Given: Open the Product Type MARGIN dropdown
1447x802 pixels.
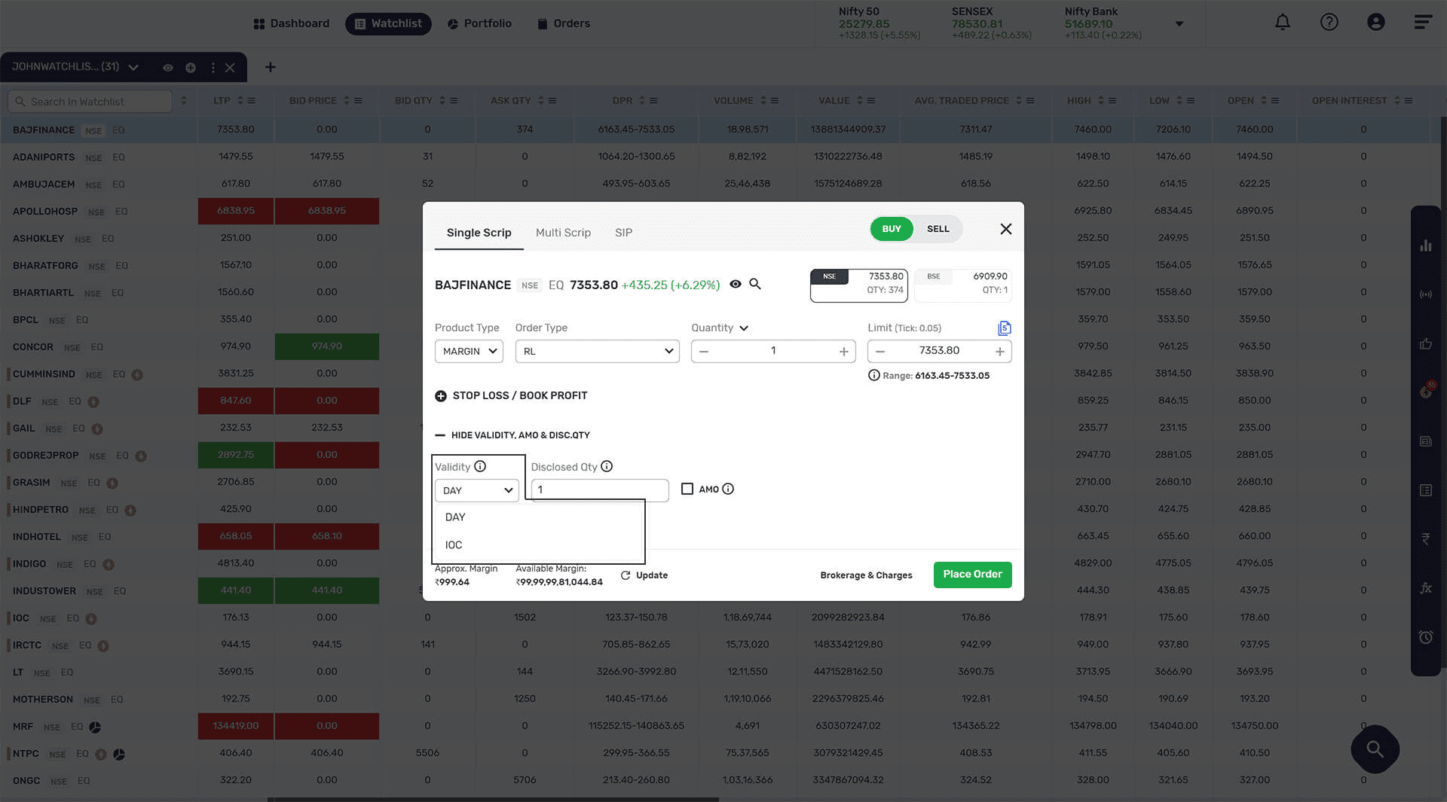Looking at the screenshot, I should (469, 351).
